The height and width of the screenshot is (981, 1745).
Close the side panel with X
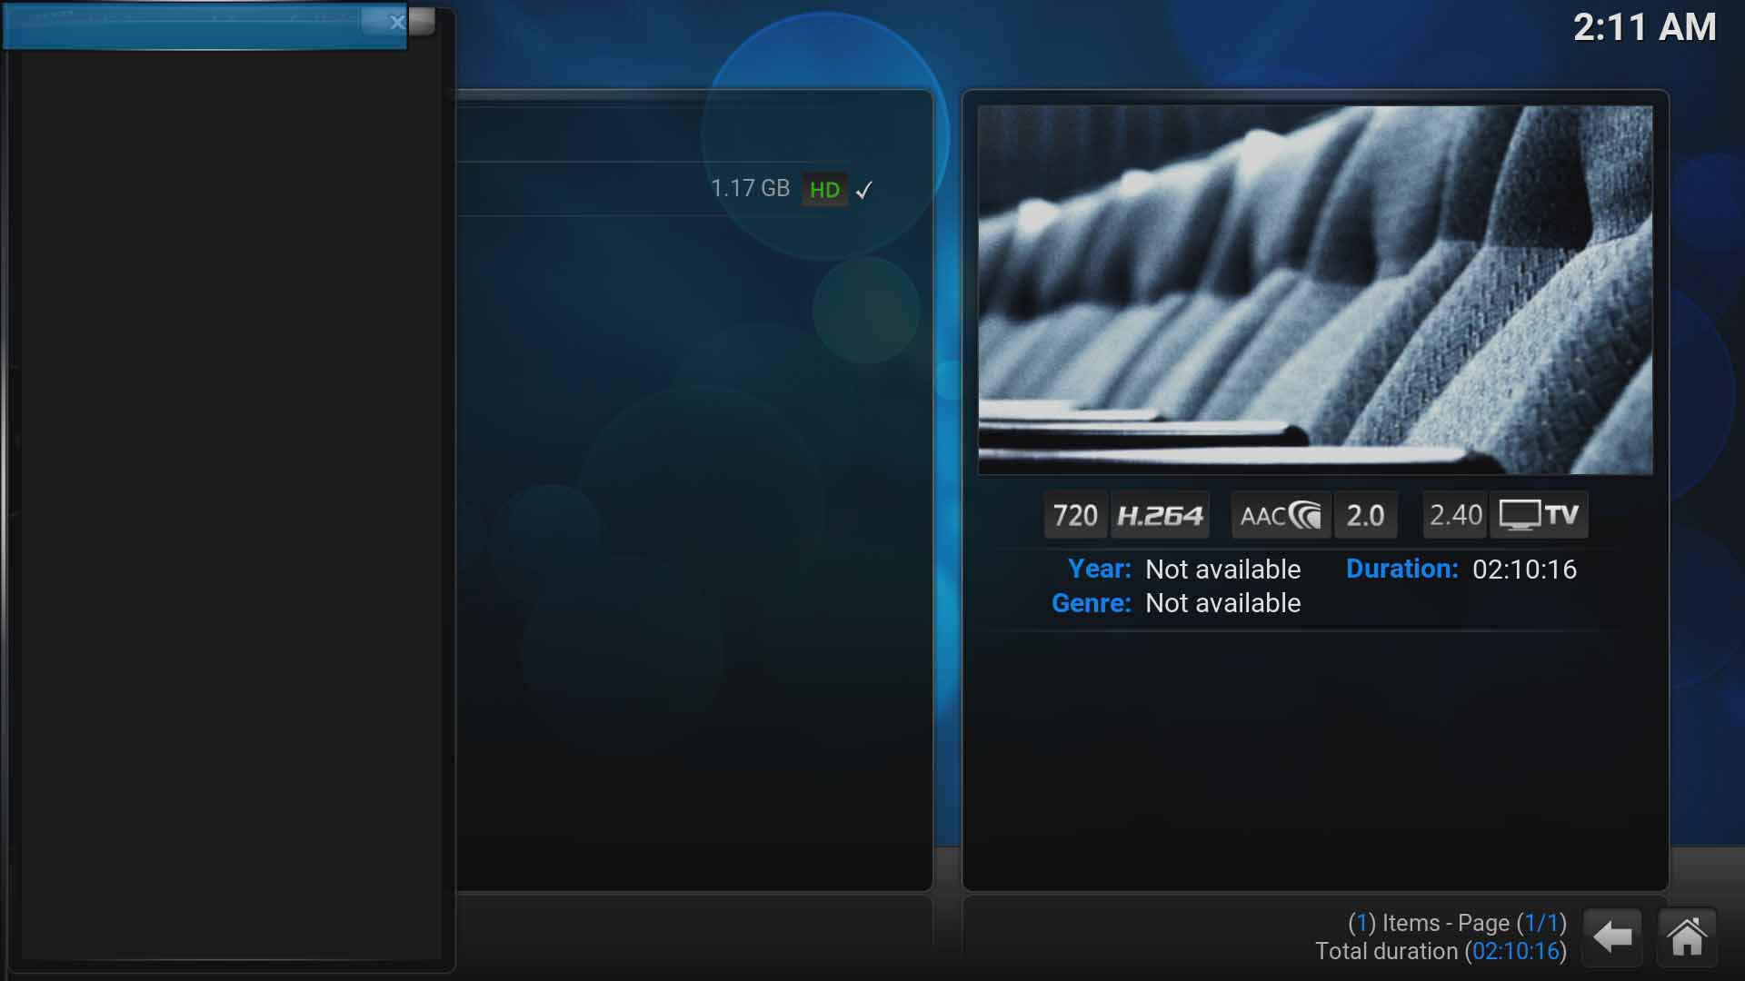[397, 23]
